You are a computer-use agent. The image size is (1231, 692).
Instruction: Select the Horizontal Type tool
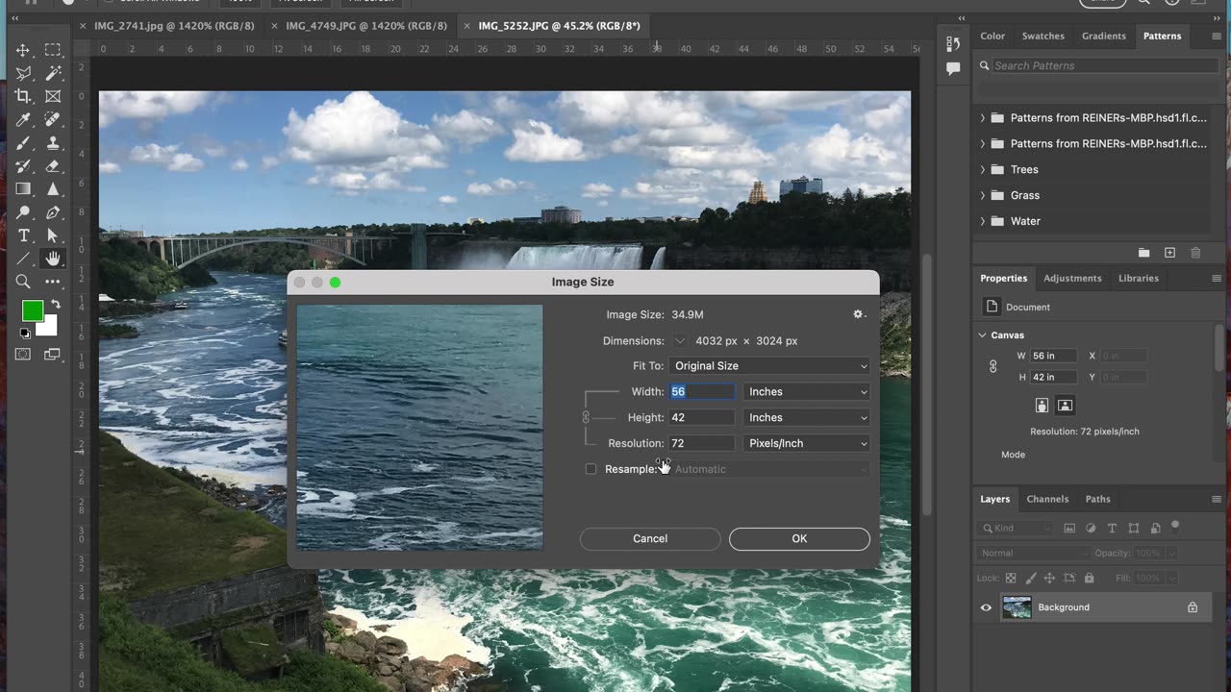23,235
